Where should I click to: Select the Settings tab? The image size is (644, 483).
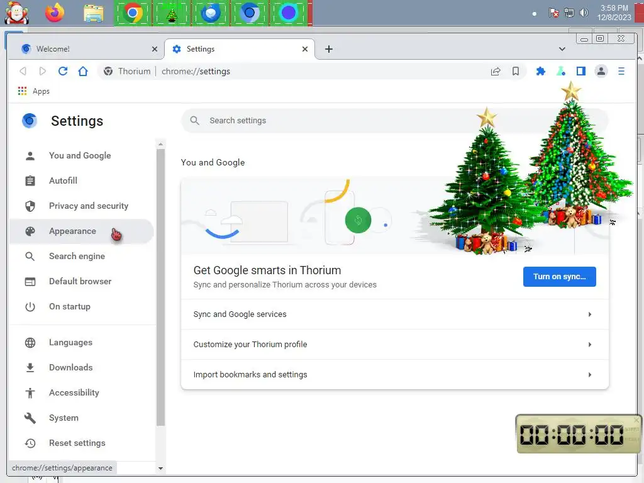coord(240,49)
